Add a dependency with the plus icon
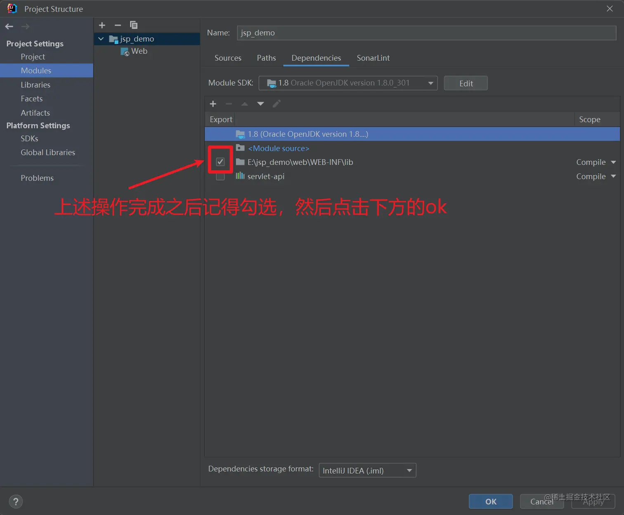This screenshot has height=515, width=624. click(213, 104)
